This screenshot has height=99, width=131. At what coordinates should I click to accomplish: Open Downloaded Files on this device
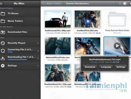20,32
